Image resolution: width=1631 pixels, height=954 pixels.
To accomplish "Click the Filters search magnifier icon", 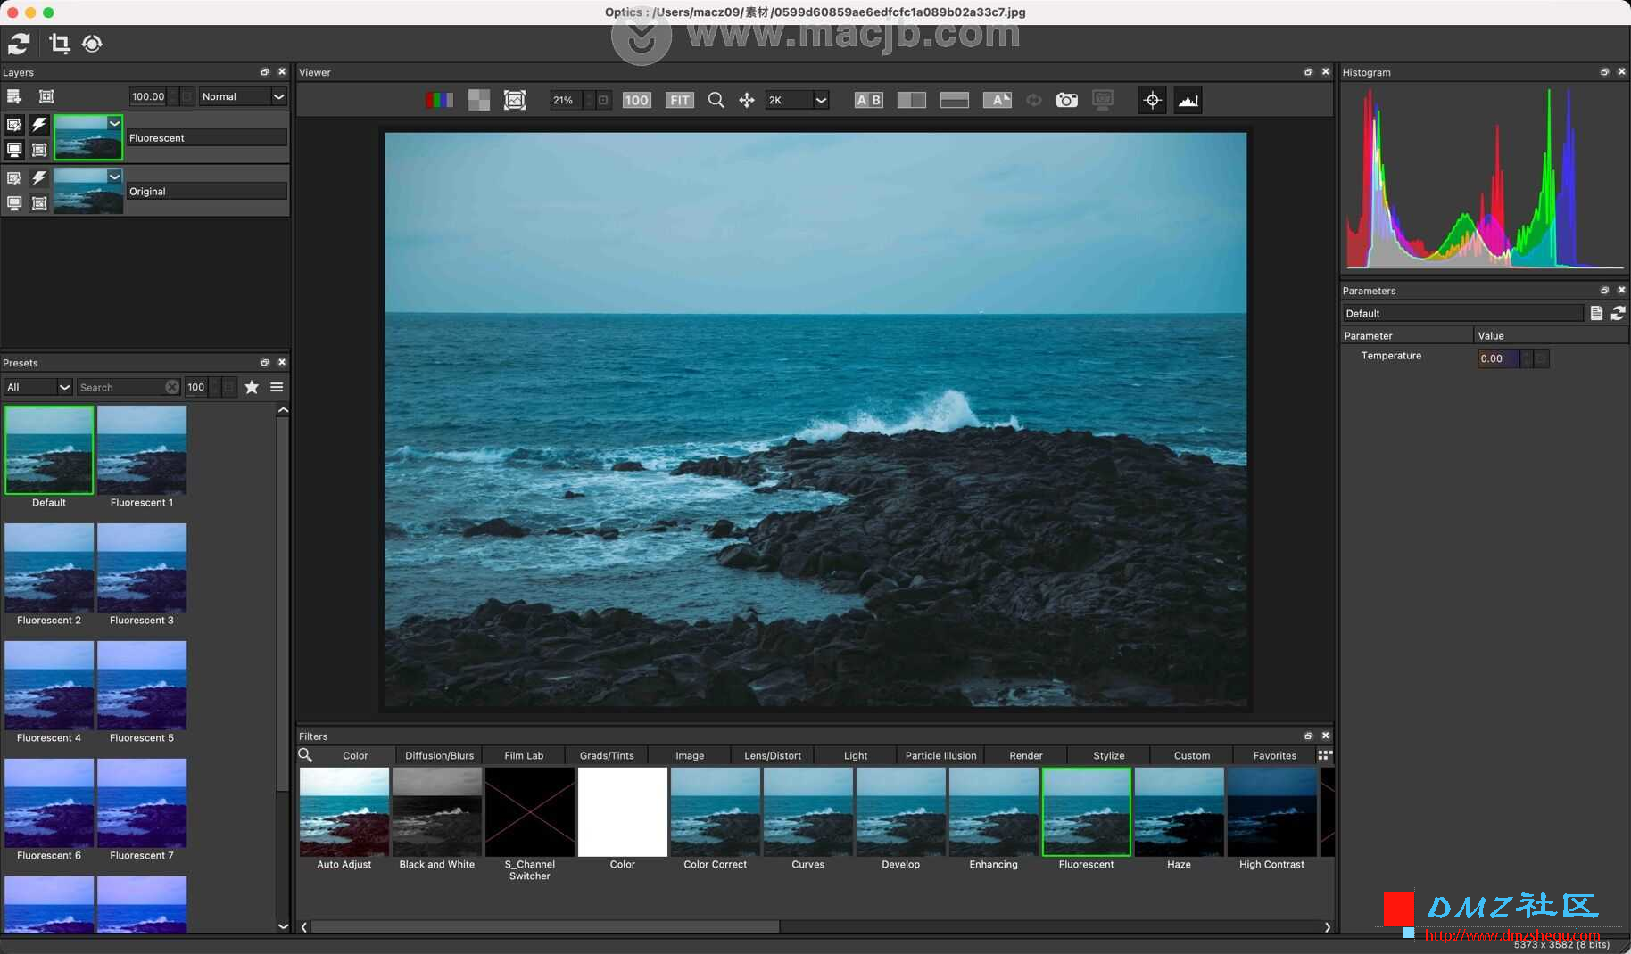I will (305, 755).
